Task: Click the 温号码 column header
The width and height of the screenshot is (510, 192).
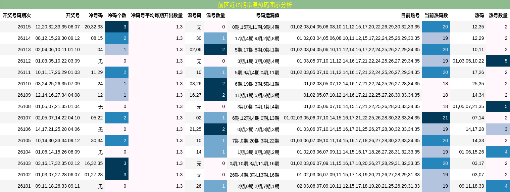Action: coord(194,15)
